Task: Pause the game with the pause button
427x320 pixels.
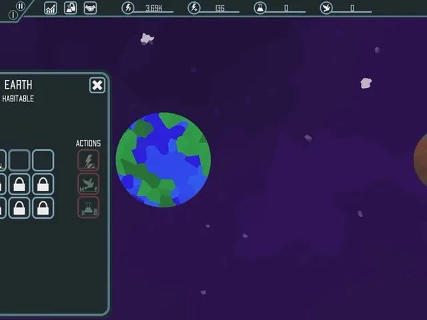Action: [x=21, y=6]
